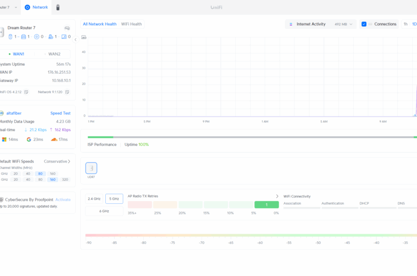Select 320 MHz channel width option
The width and height of the screenshot is (417, 276).
(x=65, y=179)
